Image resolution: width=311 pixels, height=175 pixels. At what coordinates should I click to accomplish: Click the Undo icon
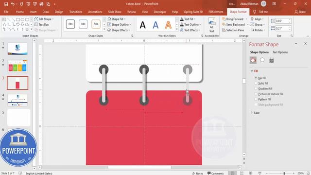(13, 4)
